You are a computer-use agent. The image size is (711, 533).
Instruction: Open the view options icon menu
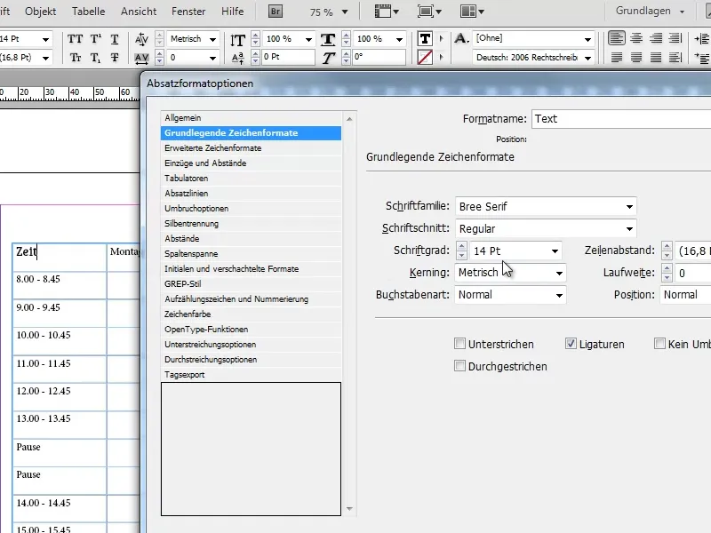387,12
